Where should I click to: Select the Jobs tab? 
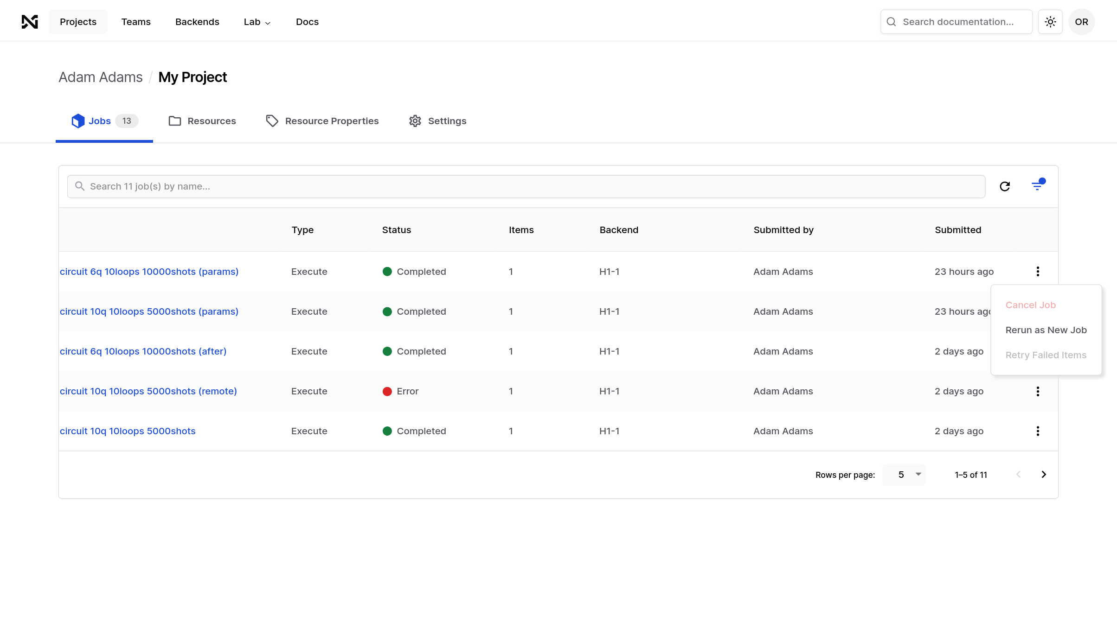pos(104,121)
